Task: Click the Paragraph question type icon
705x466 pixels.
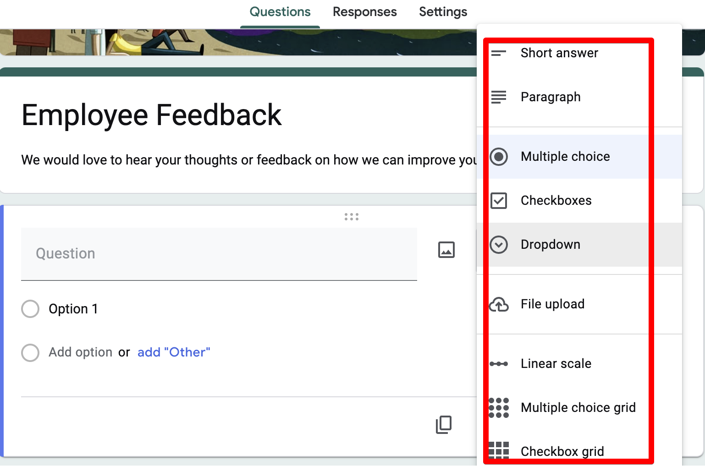Action: [x=499, y=97]
